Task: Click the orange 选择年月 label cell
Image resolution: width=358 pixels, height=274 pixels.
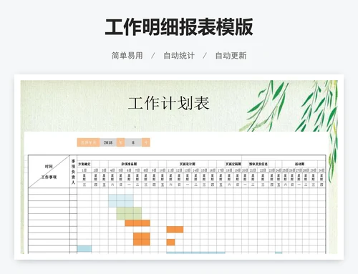Action: 88,142
